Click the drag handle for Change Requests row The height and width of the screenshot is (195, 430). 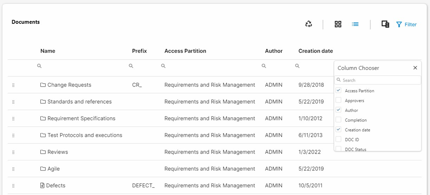point(13,85)
